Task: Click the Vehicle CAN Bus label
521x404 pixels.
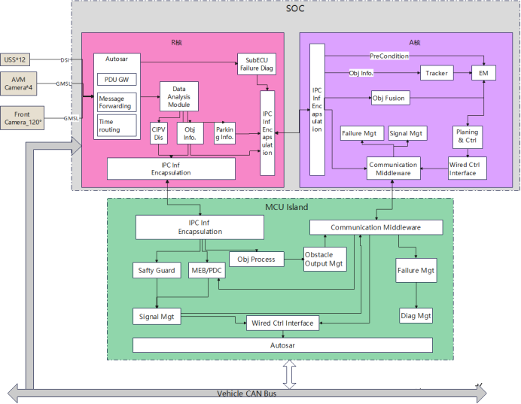Action: point(246,393)
